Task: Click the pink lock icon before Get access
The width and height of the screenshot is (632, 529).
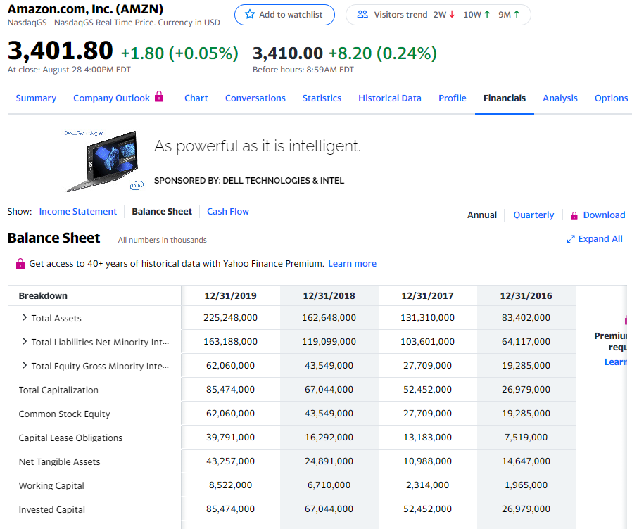Action: click(x=20, y=264)
